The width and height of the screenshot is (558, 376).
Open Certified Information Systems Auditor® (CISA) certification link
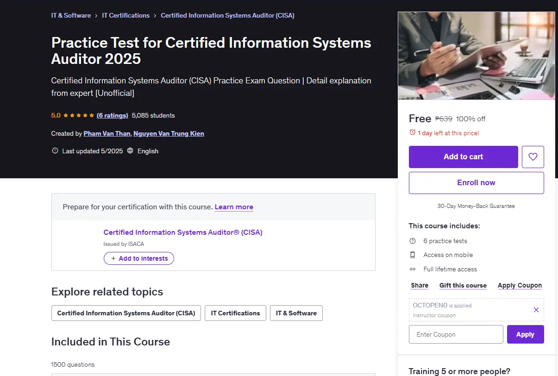pos(183,232)
